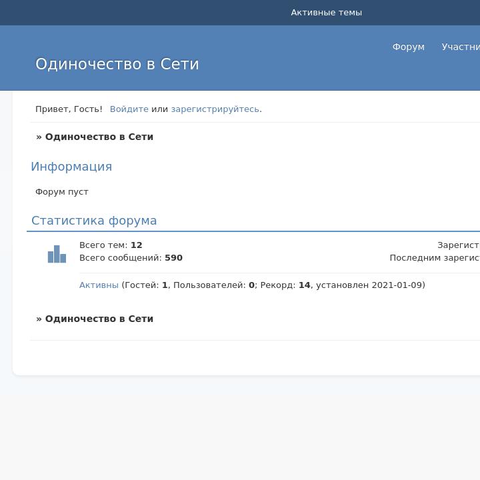Screen dimensions: 480x480
Task: Click the Войдите login link
Action: click(129, 109)
